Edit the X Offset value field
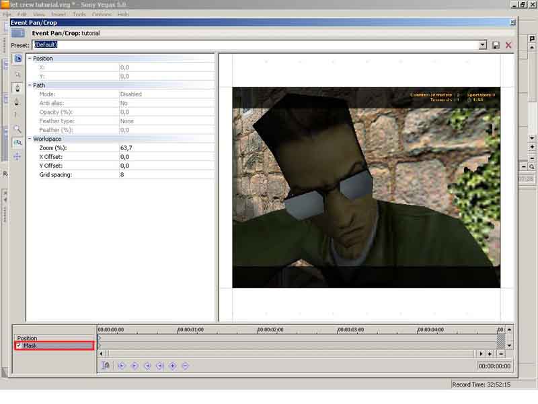The width and height of the screenshot is (538, 404). pos(167,157)
